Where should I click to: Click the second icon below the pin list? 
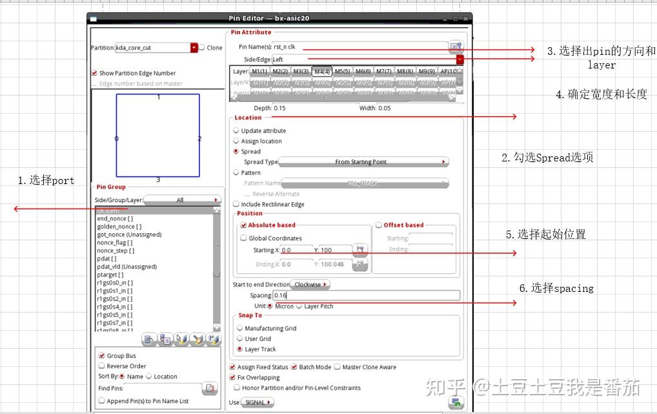[165, 339]
